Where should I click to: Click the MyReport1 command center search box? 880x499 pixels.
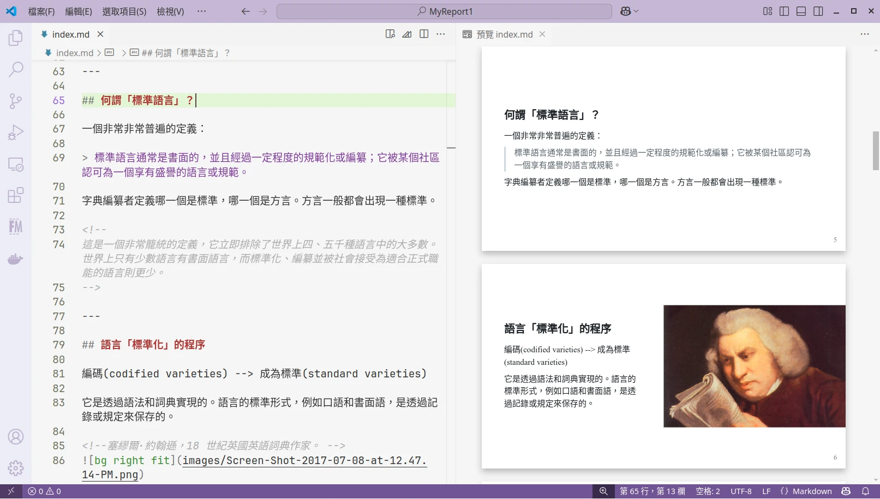coord(444,11)
